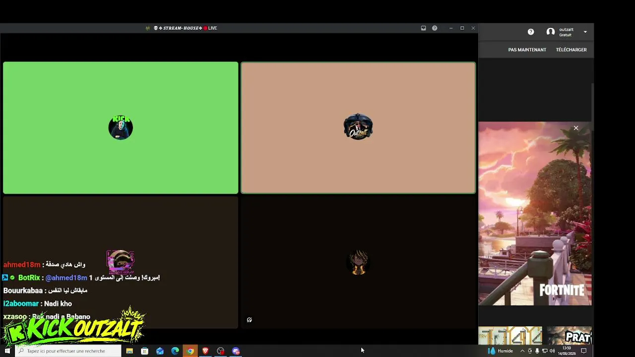
Task: Click the muted microphone icon in bottom-right tile
Action: click(250, 320)
